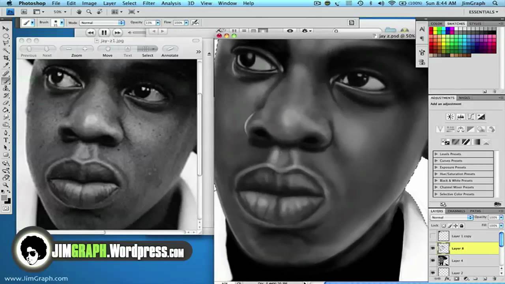
Task: Delete layer trash icon in Layers panel
Action: point(494,278)
